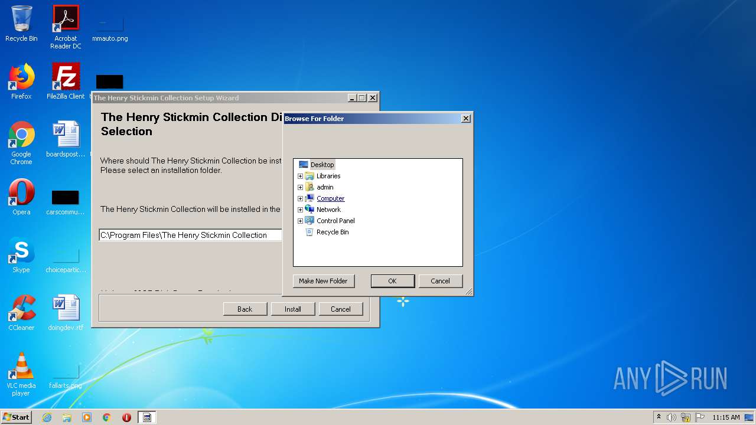Select fallarts.png desktop file

[66, 375]
